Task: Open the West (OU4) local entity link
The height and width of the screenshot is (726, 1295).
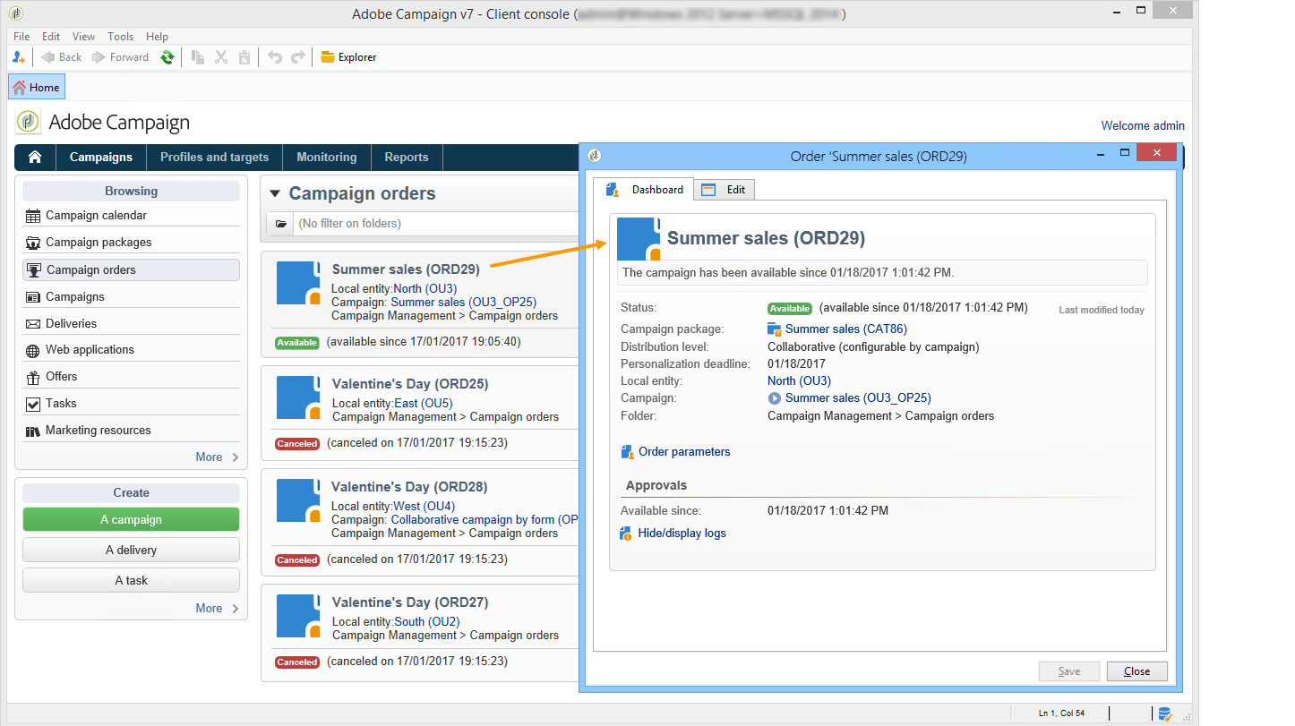Action: pyautogui.click(x=425, y=507)
